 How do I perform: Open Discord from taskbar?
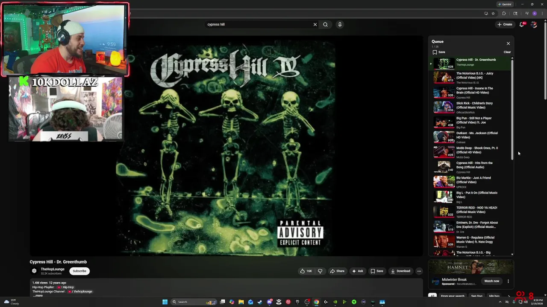pos(269,302)
